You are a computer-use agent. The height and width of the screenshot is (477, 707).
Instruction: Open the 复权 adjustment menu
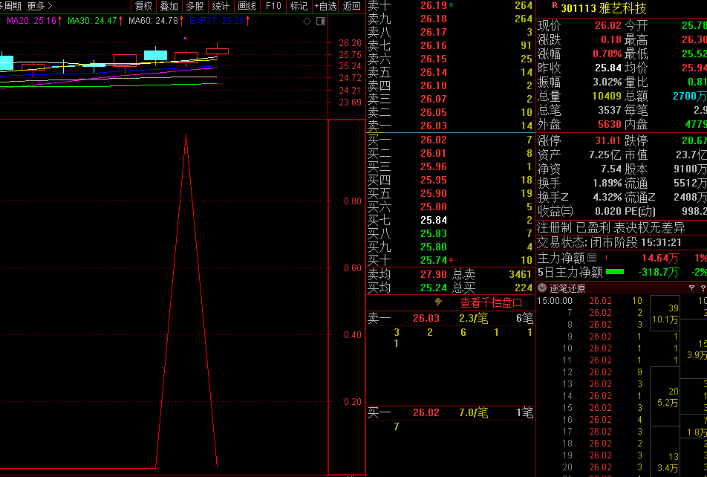tap(143, 6)
